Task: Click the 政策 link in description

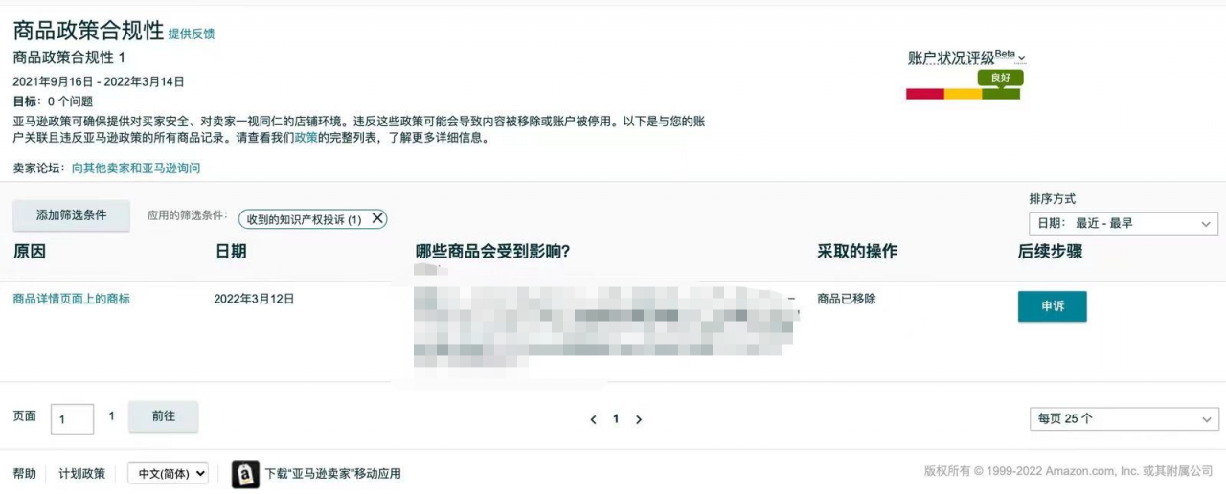Action: point(306,138)
